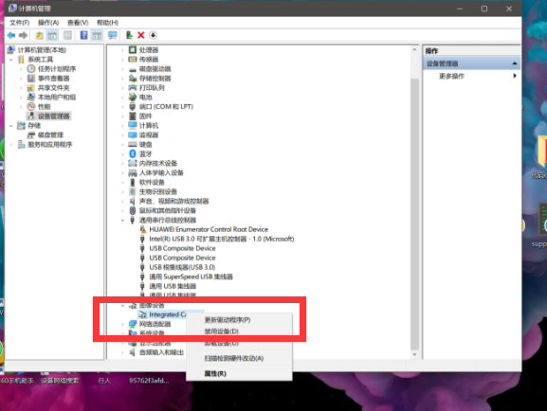Expand the 磁盘驱动器 device category
Viewport: 547px width, 411px height.
coord(123,69)
